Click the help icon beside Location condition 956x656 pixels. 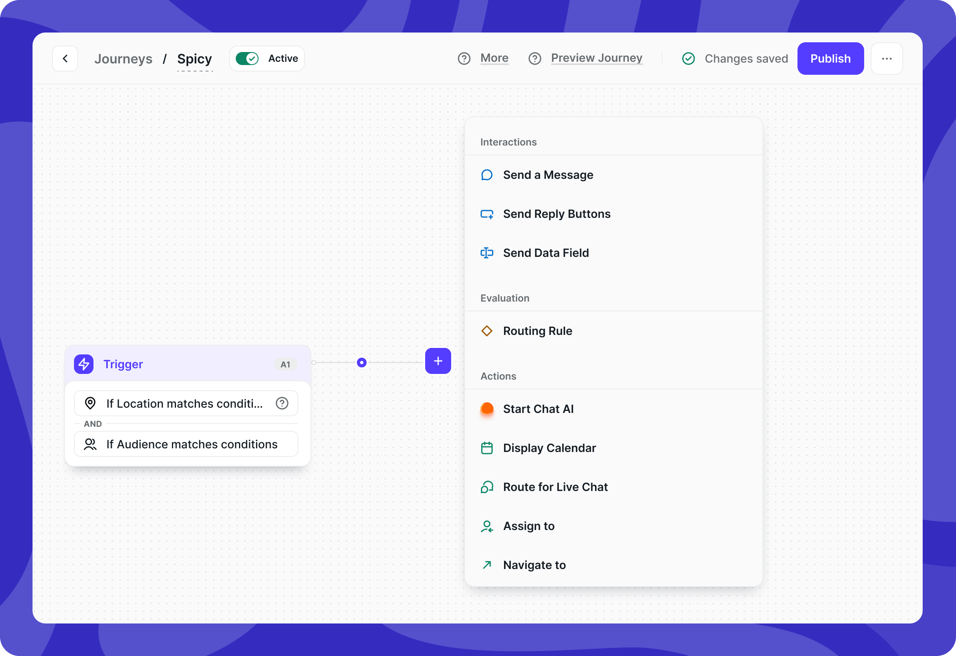(x=282, y=403)
